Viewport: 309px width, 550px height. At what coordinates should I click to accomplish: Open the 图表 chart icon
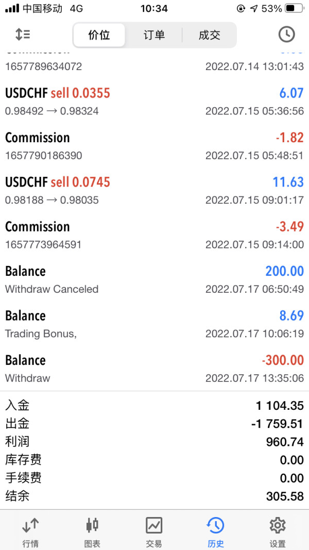click(92, 531)
